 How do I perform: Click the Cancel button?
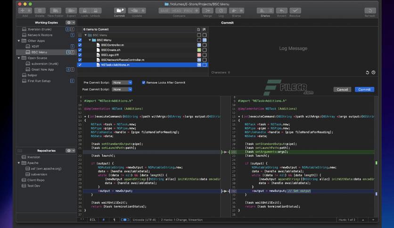(x=342, y=90)
